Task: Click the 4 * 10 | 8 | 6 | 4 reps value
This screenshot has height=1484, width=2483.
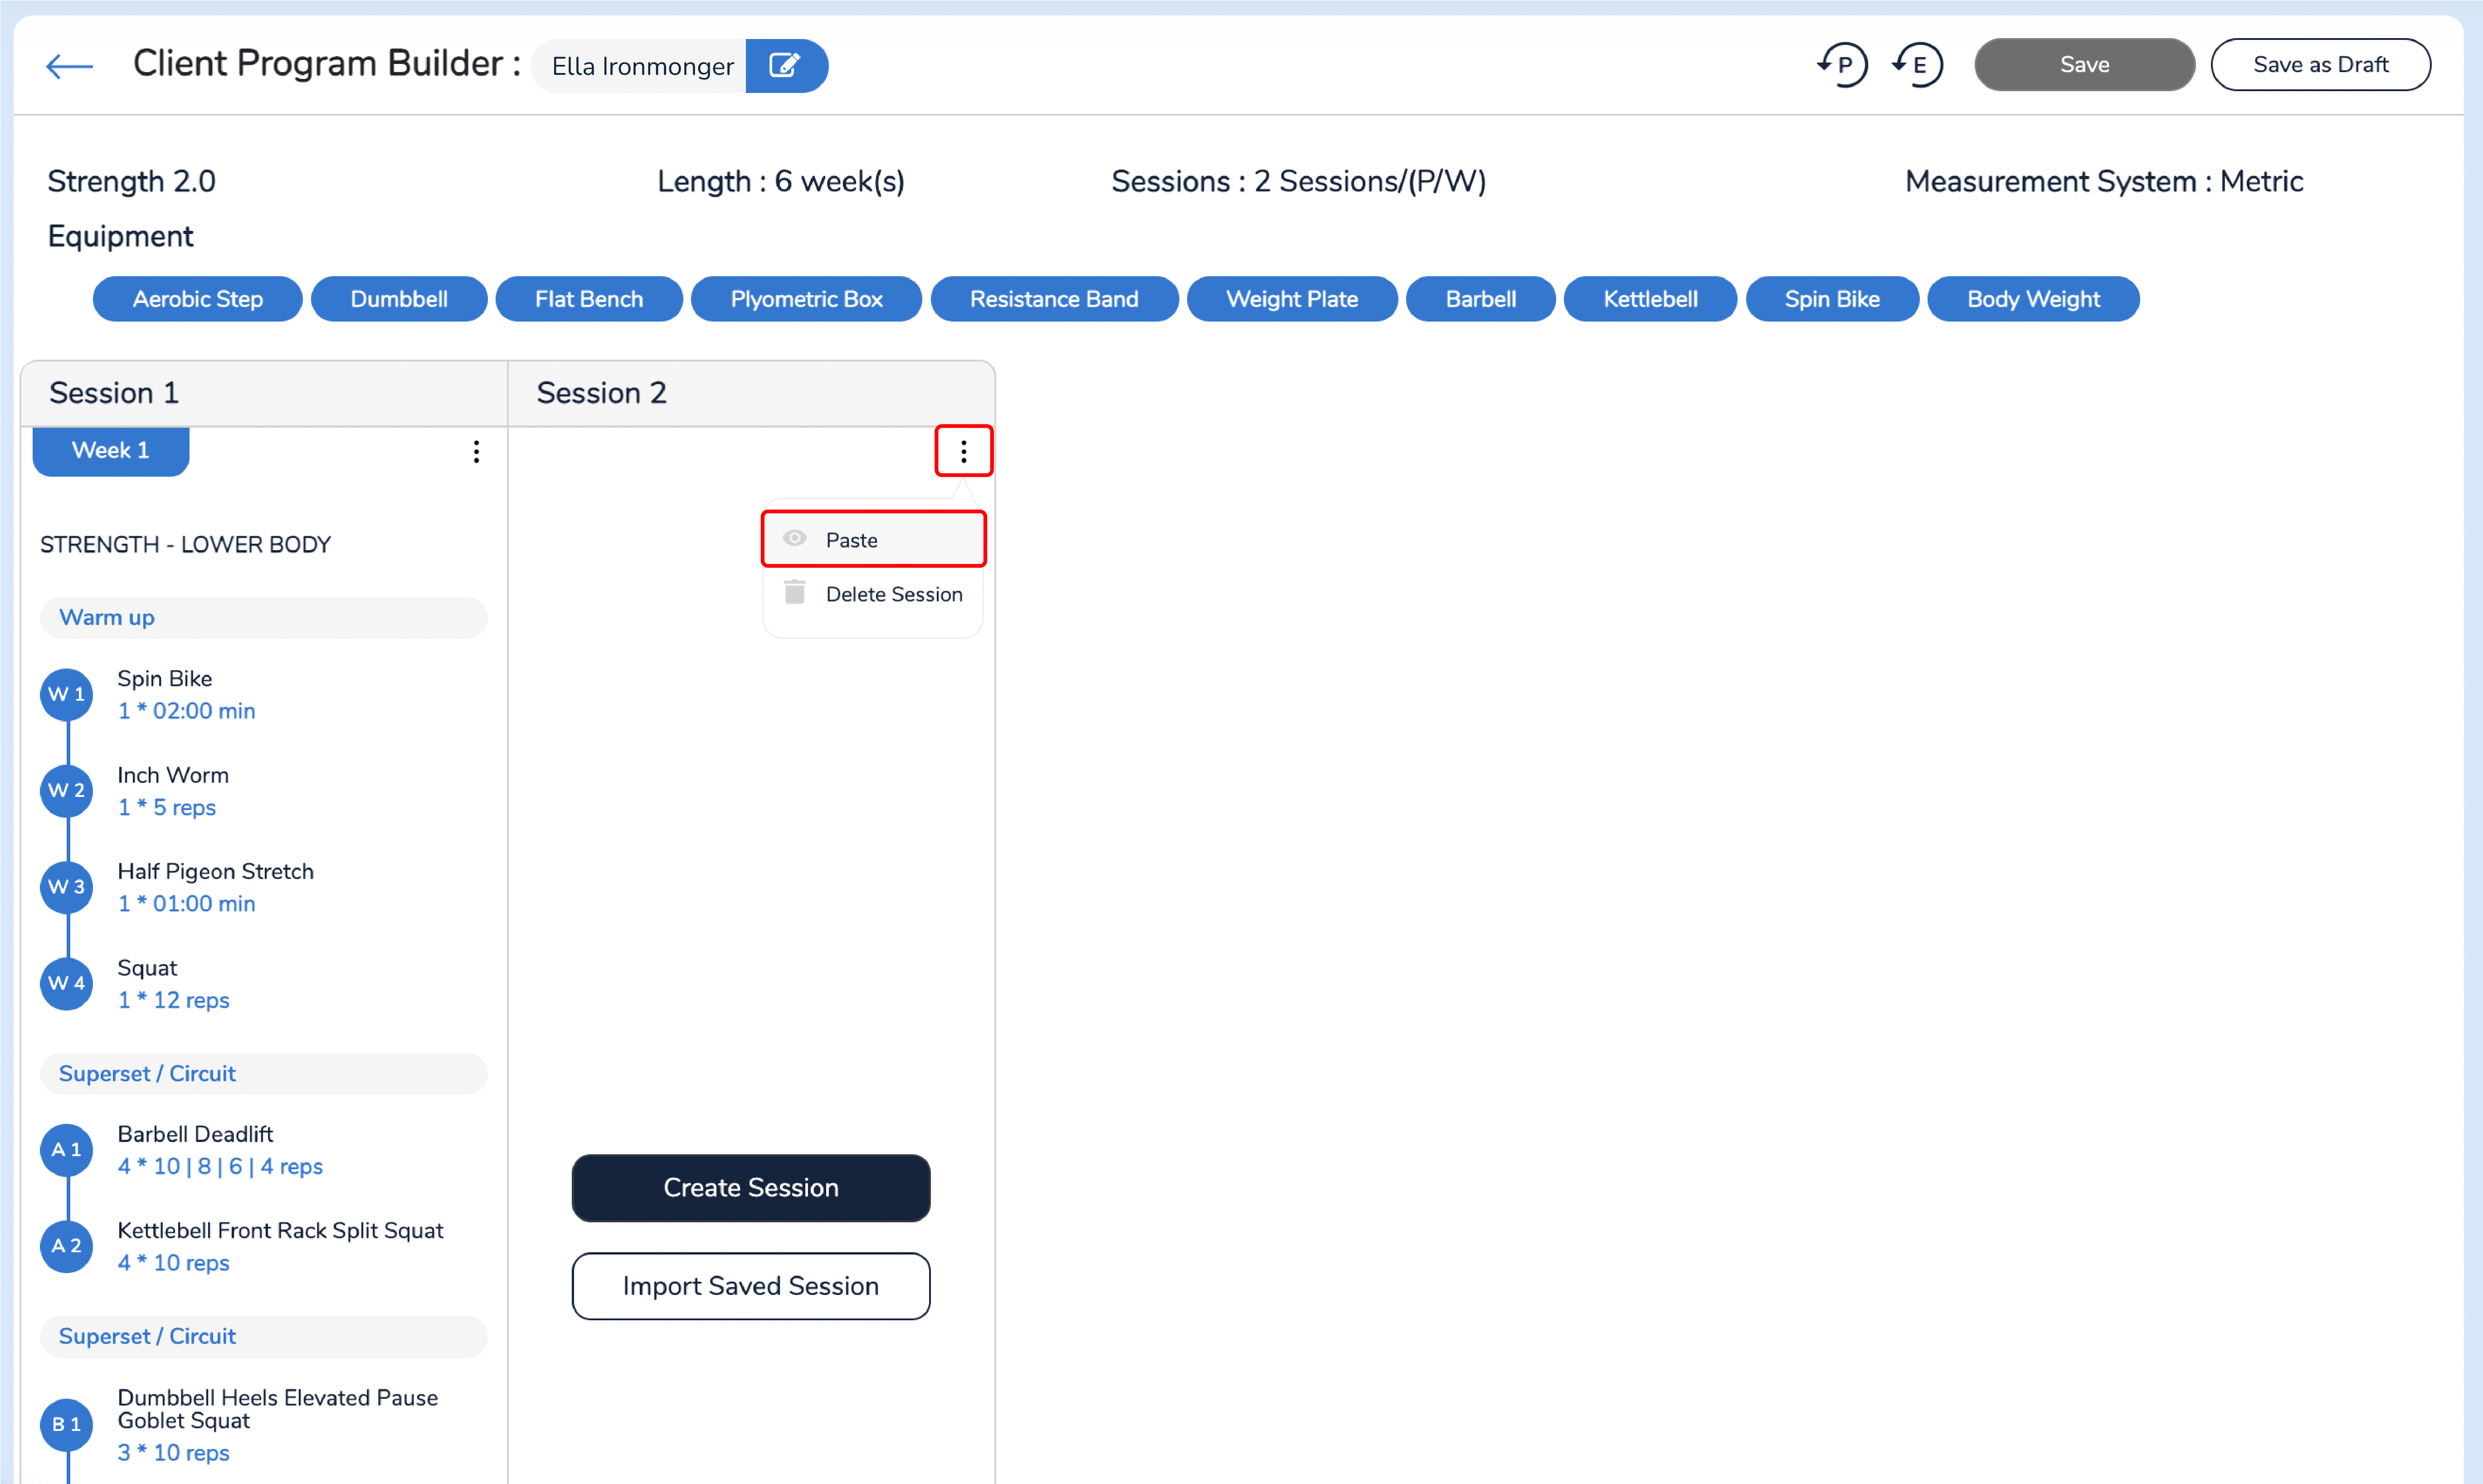Action: pos(221,1166)
